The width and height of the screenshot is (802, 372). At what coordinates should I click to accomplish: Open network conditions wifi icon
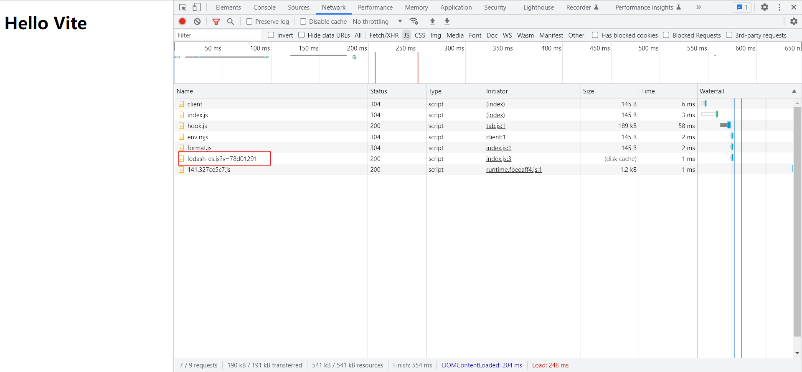pos(414,21)
